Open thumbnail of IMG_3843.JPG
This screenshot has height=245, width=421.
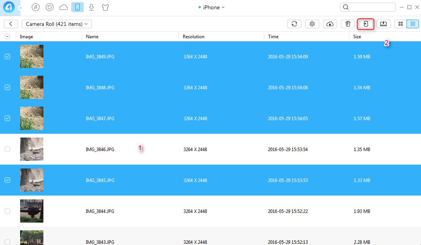pyautogui.click(x=32, y=238)
